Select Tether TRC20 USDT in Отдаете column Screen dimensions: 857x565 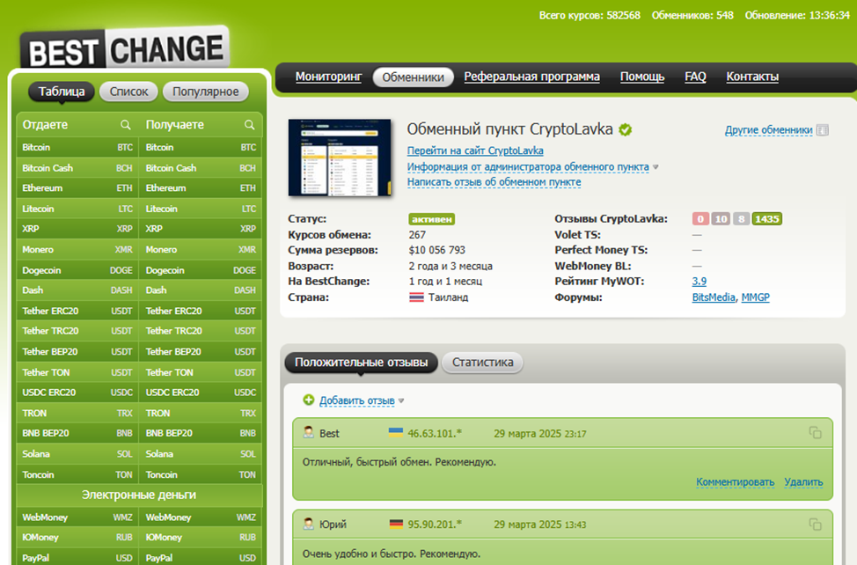[x=77, y=331]
